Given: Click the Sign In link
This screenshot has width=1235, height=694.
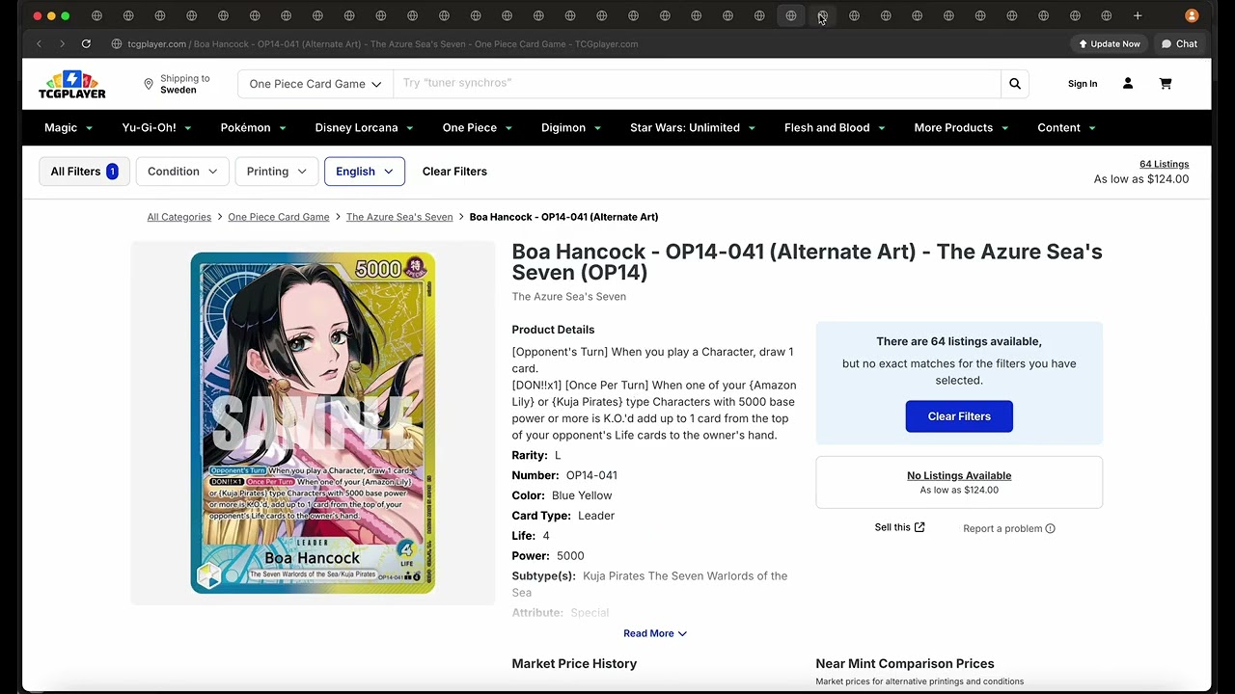Looking at the screenshot, I should [x=1083, y=84].
